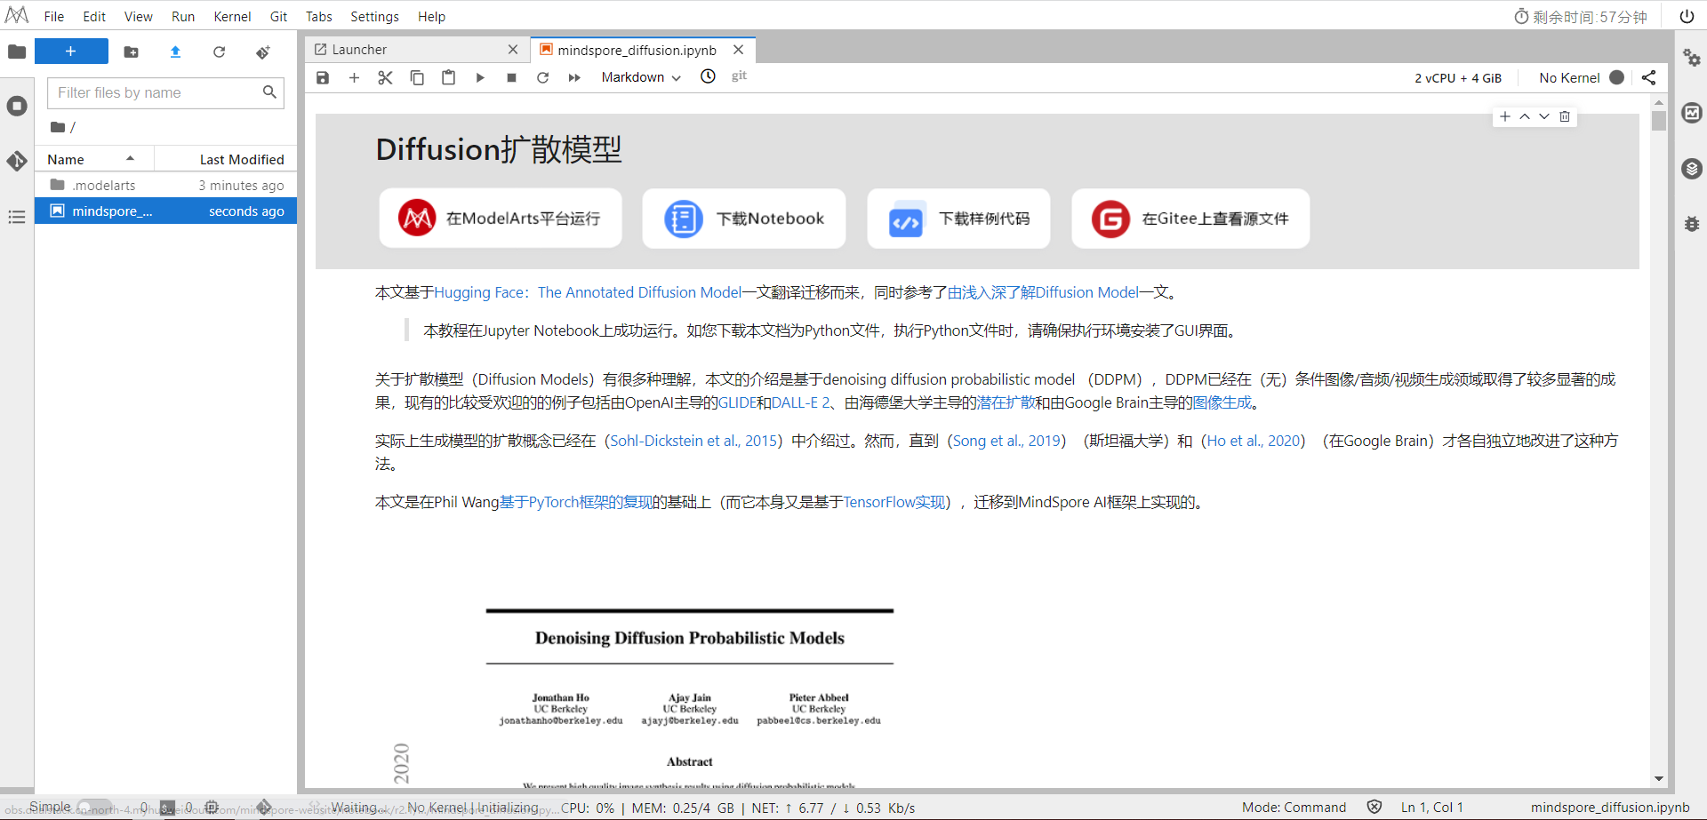Viewport: 1707px width, 820px height.
Task: Open the Run menu
Action: [x=183, y=16]
